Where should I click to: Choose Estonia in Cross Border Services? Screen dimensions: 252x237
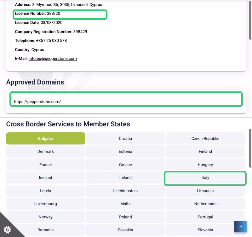(125, 152)
